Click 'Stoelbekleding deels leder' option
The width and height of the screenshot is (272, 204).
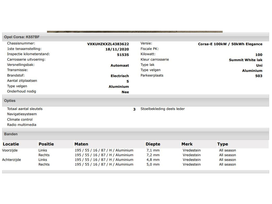point(163,109)
